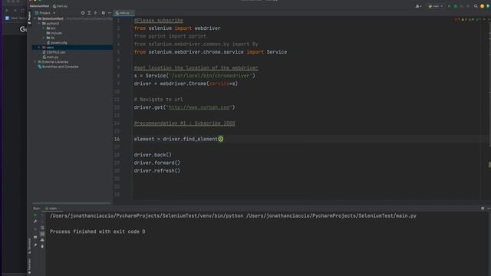Select the include folder in project tree
The image size is (491, 276).
[54, 33]
